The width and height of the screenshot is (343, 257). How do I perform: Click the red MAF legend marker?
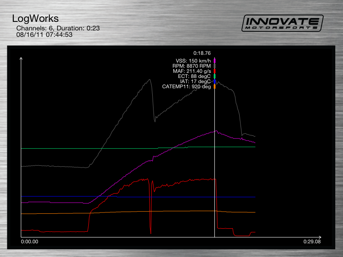(214, 71)
